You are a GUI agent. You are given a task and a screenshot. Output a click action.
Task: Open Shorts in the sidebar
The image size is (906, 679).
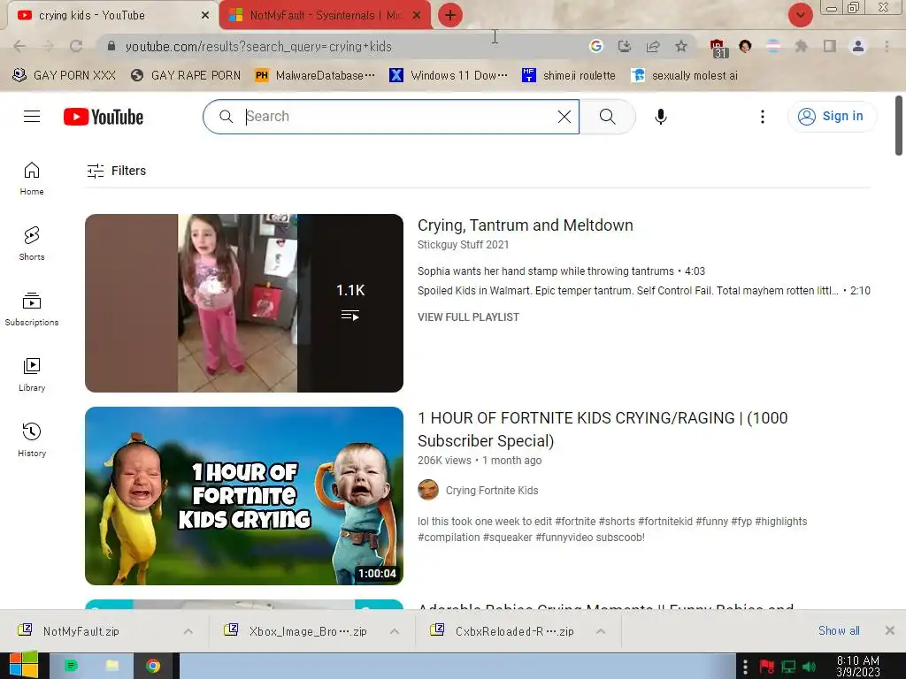click(x=32, y=244)
